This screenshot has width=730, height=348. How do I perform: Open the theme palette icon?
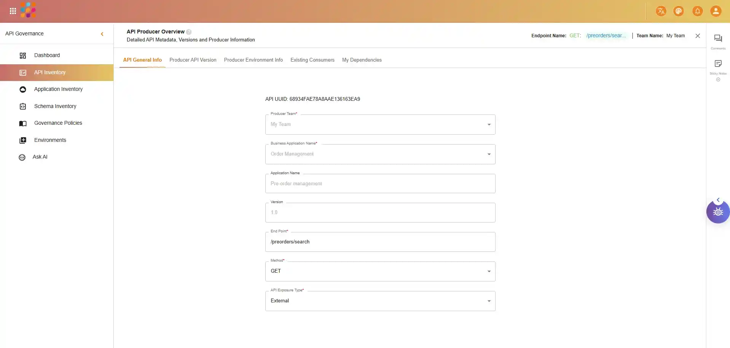click(x=678, y=11)
